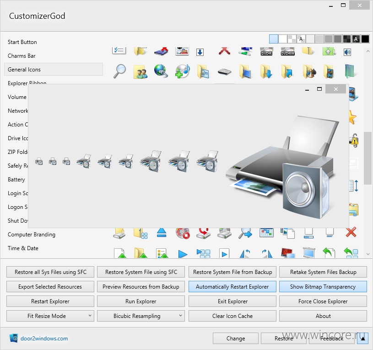Choose the white background swatch
The height and width of the screenshot is (350, 373).
click(282, 39)
